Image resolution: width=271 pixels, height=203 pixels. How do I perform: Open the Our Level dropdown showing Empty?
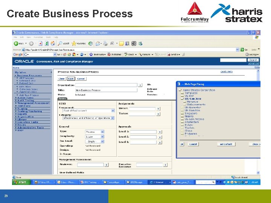102,142
